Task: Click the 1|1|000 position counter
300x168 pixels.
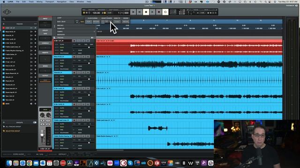Action: coord(123,13)
